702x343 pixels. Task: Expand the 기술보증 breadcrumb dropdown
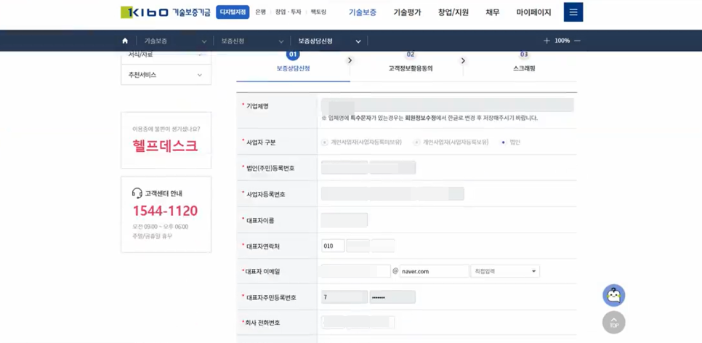[x=175, y=41]
